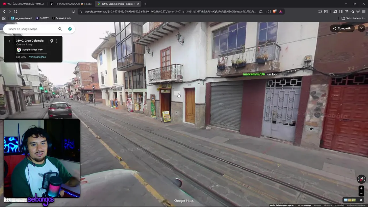
Task: Select the second image thumbnail in bottom strip
Action: point(350,200)
